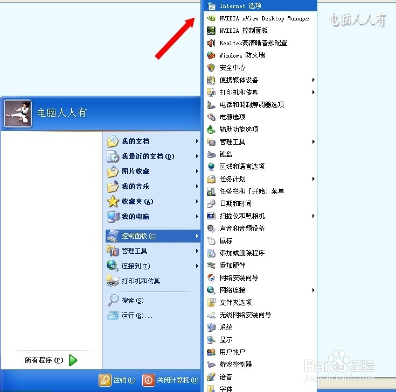Open Realtek高清晰音频配置 speaker icon
396x392 pixels.
211,43
